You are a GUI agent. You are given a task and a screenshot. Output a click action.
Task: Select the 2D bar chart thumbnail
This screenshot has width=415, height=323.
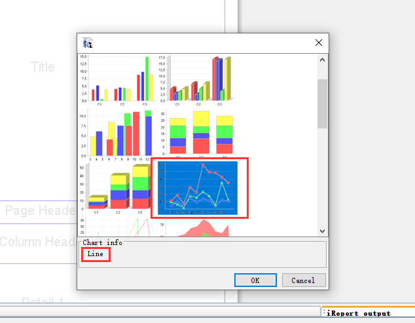[x=117, y=81]
